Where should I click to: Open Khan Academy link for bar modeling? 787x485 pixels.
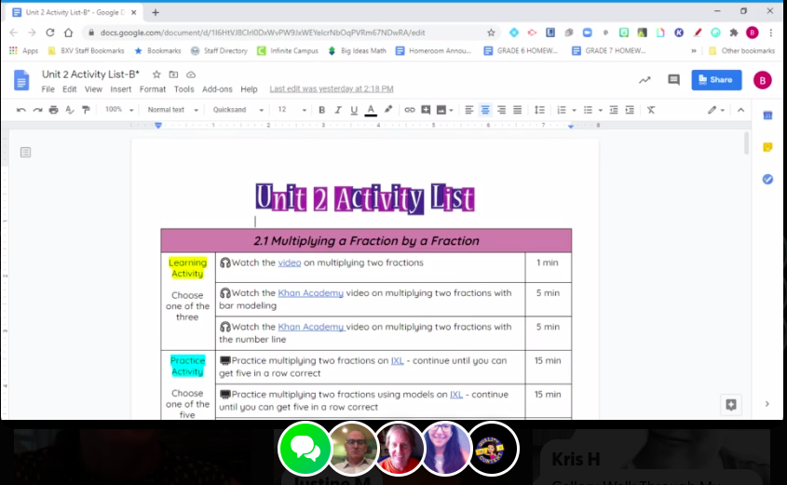coord(311,293)
